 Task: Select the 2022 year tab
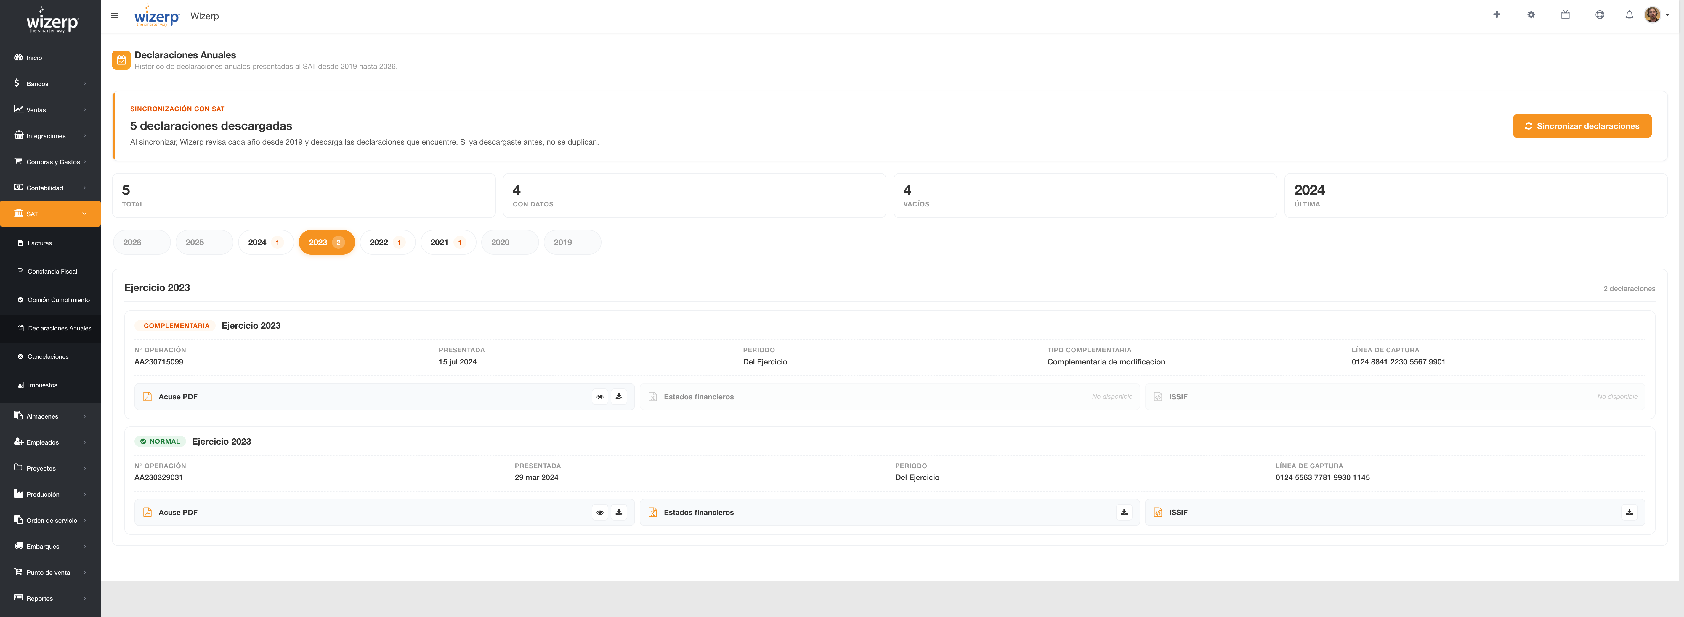coord(387,242)
